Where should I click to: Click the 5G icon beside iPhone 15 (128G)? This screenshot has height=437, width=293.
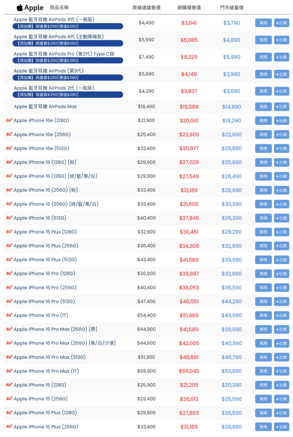coord(9,385)
